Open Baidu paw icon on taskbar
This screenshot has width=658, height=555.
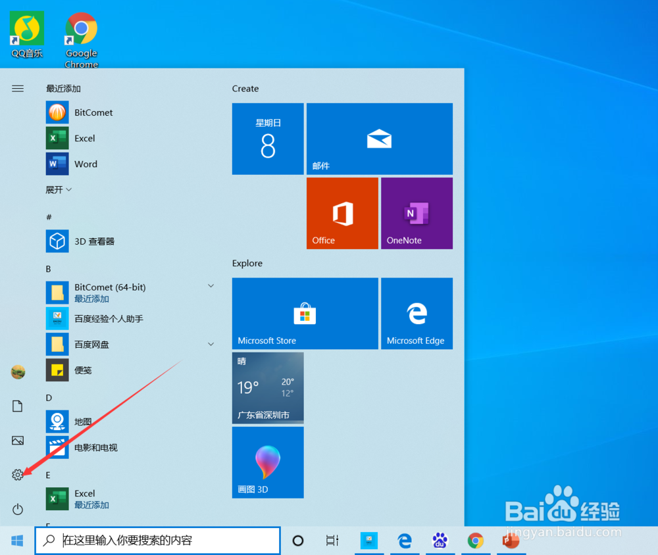tap(440, 541)
